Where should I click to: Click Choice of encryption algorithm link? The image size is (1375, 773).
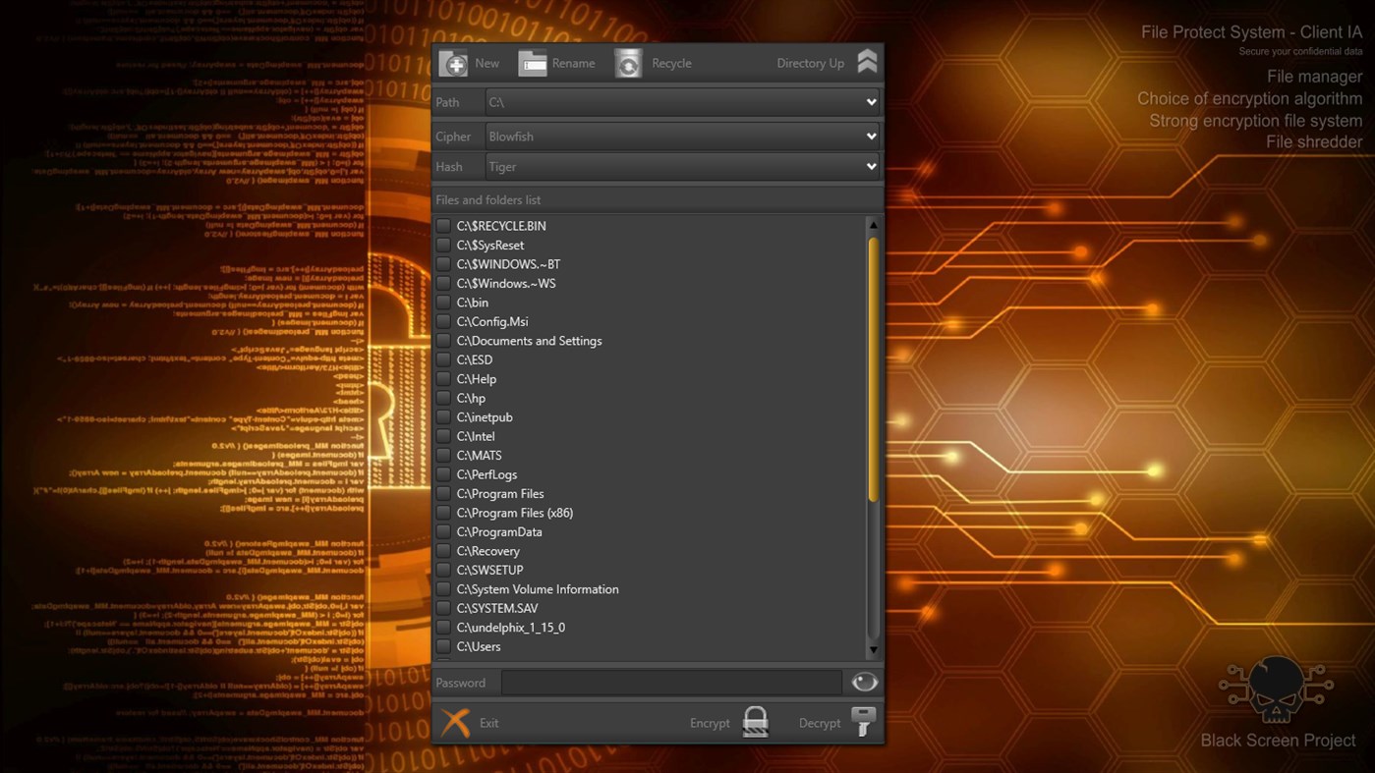coord(1248,98)
